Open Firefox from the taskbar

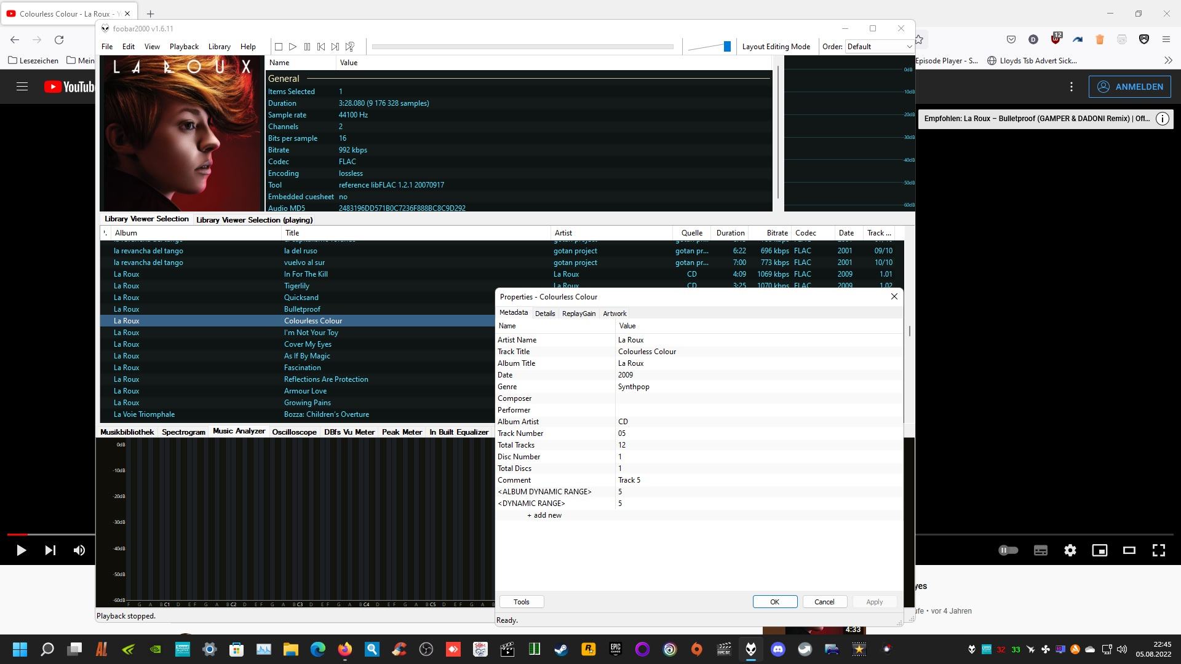pyautogui.click(x=345, y=649)
